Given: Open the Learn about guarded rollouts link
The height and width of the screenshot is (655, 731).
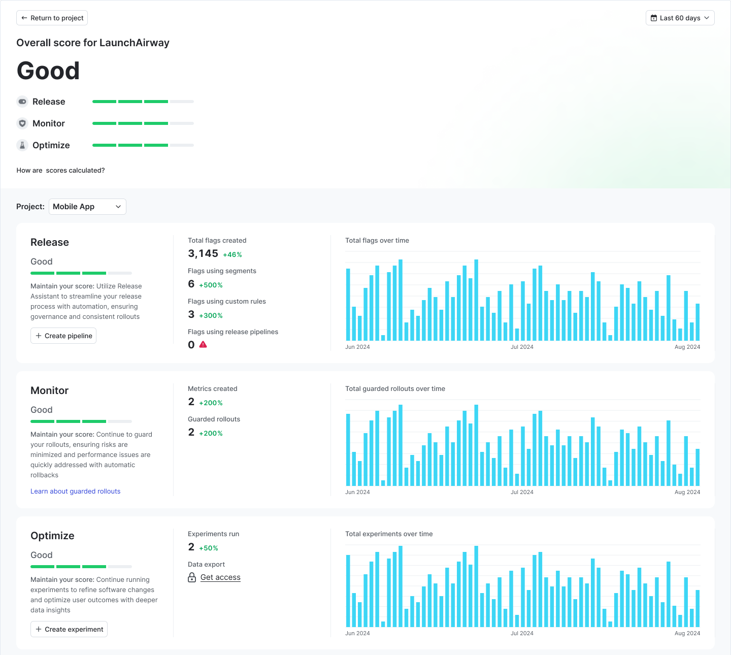Looking at the screenshot, I should click(x=75, y=491).
